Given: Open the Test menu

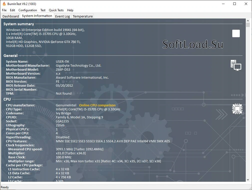Looking at the screenshot, I should click(43, 10).
